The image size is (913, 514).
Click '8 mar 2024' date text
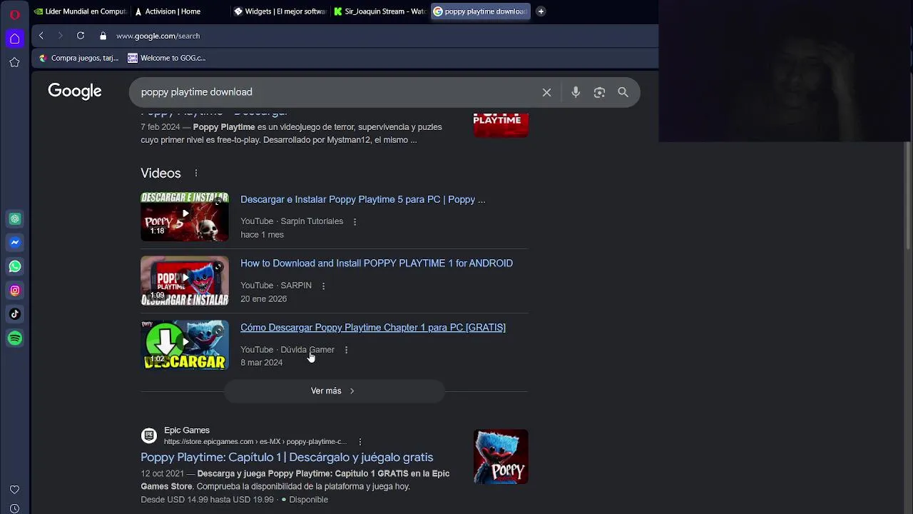[261, 363]
